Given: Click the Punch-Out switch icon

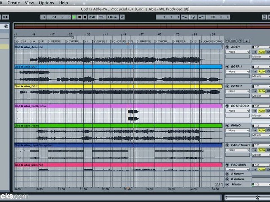Looking at the screenshot, I should (x=201, y=17).
